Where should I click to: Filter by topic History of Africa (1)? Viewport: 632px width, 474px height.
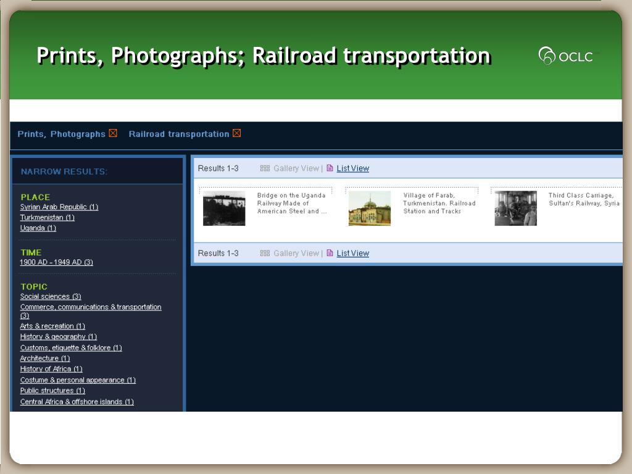(x=51, y=369)
